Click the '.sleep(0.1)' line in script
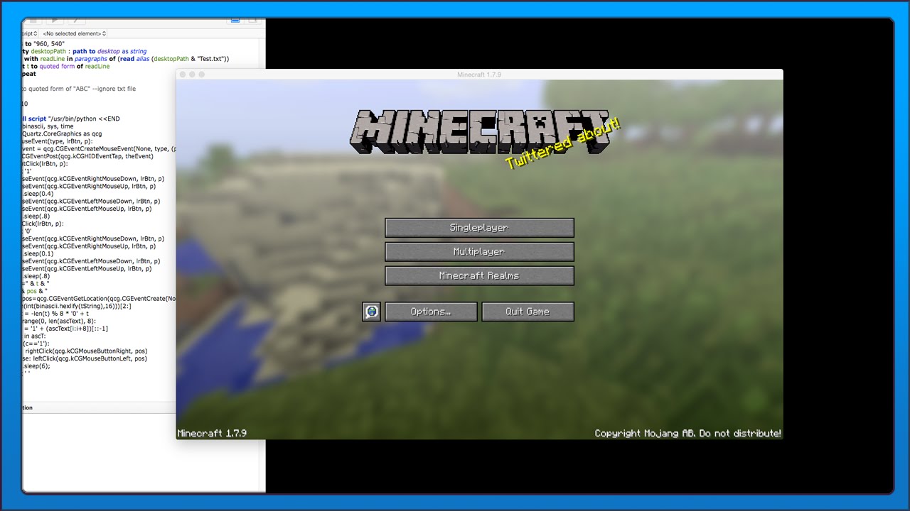The width and height of the screenshot is (910, 511). (x=38, y=253)
